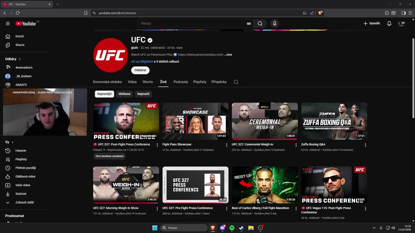Open the account avatar menu
This screenshot has height=233, width=415.
click(402, 23)
